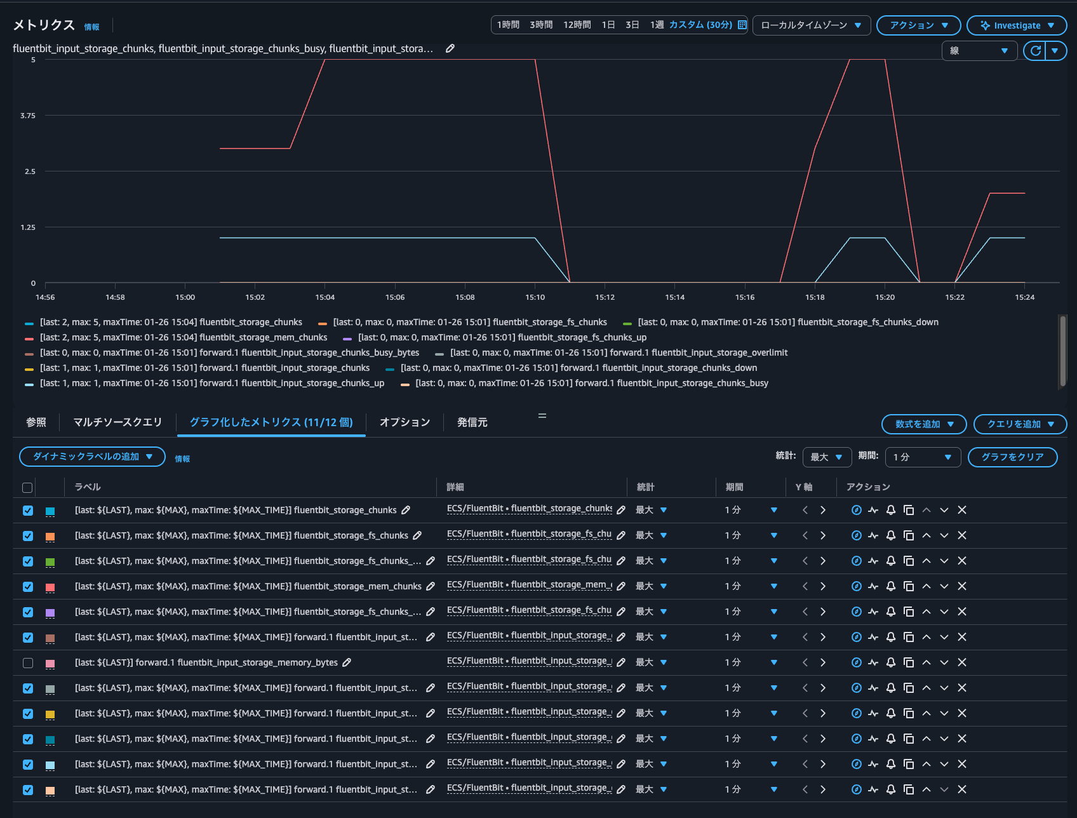This screenshot has width=1077, height=818.
Task: Select the 12時間 time range
Action: tap(577, 25)
